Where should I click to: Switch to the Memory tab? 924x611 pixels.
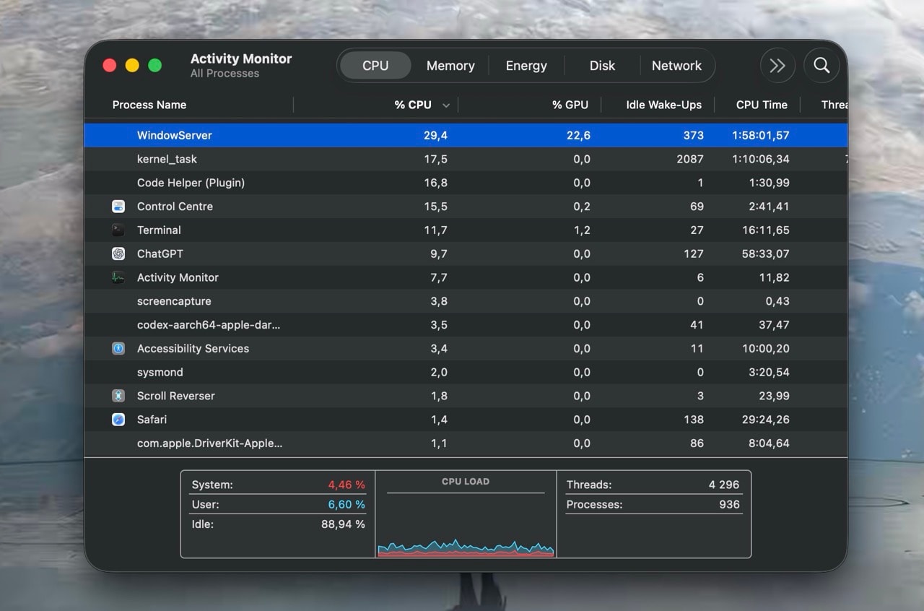450,66
